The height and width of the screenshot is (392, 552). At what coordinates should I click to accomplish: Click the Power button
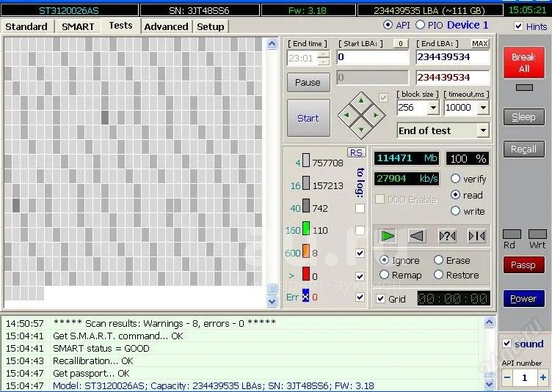(x=524, y=298)
